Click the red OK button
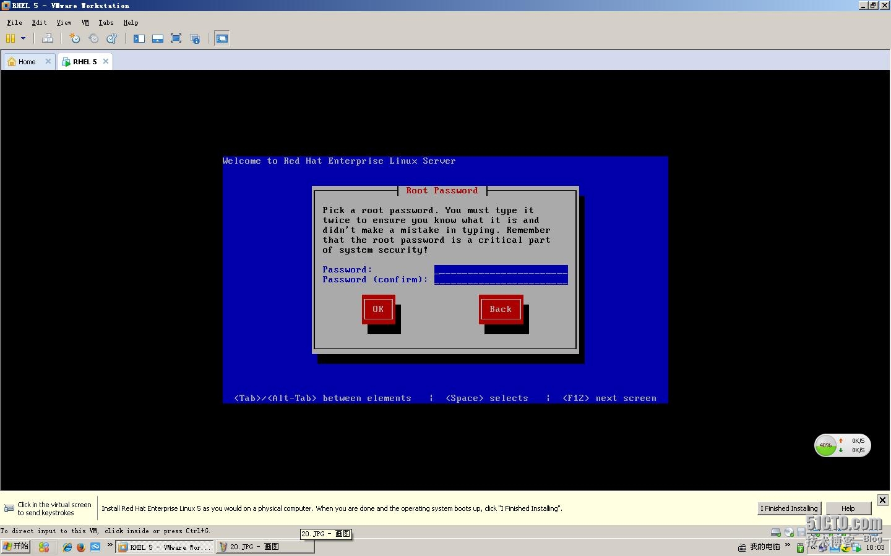The width and height of the screenshot is (891, 556). 378,310
